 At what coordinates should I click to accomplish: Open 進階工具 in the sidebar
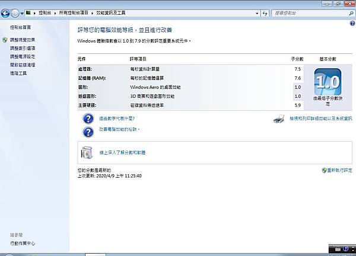pos(18,73)
